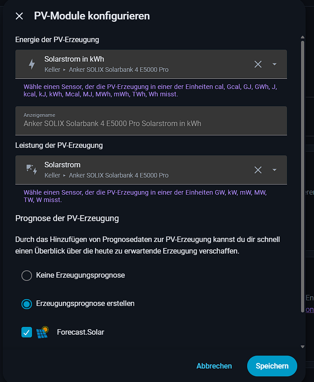Select Keine Erzeugungsprognose radio option

click(x=26, y=275)
